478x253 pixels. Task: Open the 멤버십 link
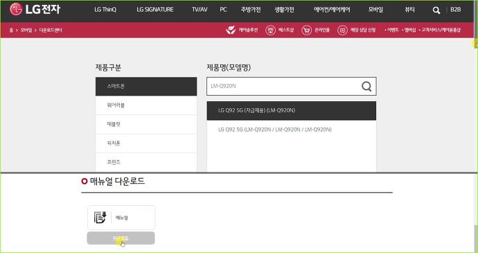pyautogui.click(x=410, y=30)
